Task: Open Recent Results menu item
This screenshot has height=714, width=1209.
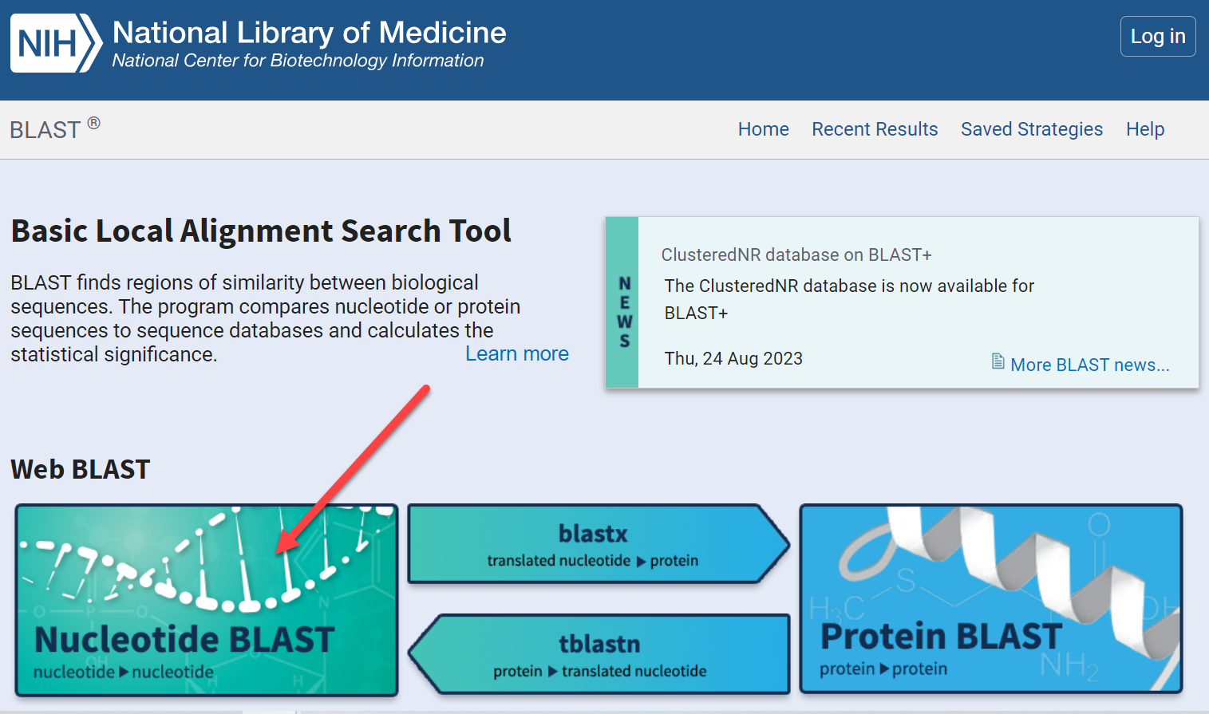Action: [875, 129]
